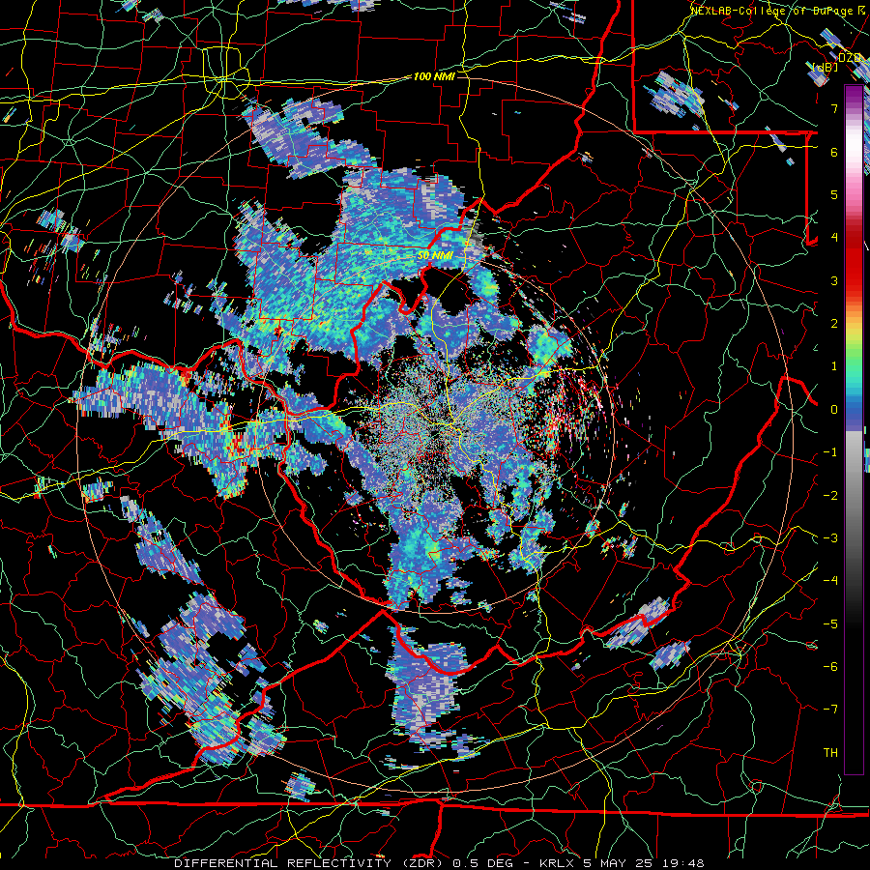Click the -5 value on color scale
The image size is (870, 870).
830,624
